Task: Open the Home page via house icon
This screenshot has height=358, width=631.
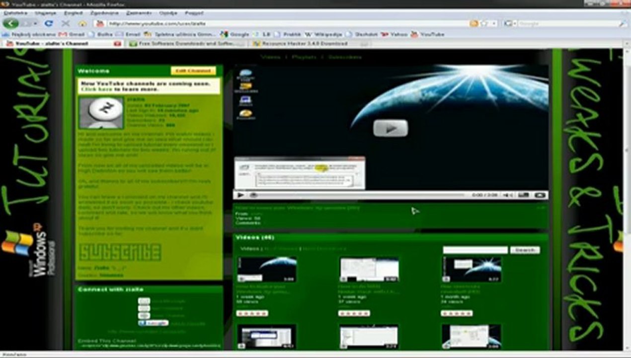Action: pyautogui.click(x=82, y=23)
